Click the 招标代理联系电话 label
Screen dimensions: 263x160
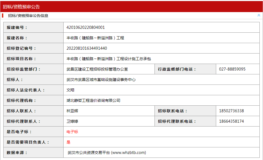click(177, 121)
